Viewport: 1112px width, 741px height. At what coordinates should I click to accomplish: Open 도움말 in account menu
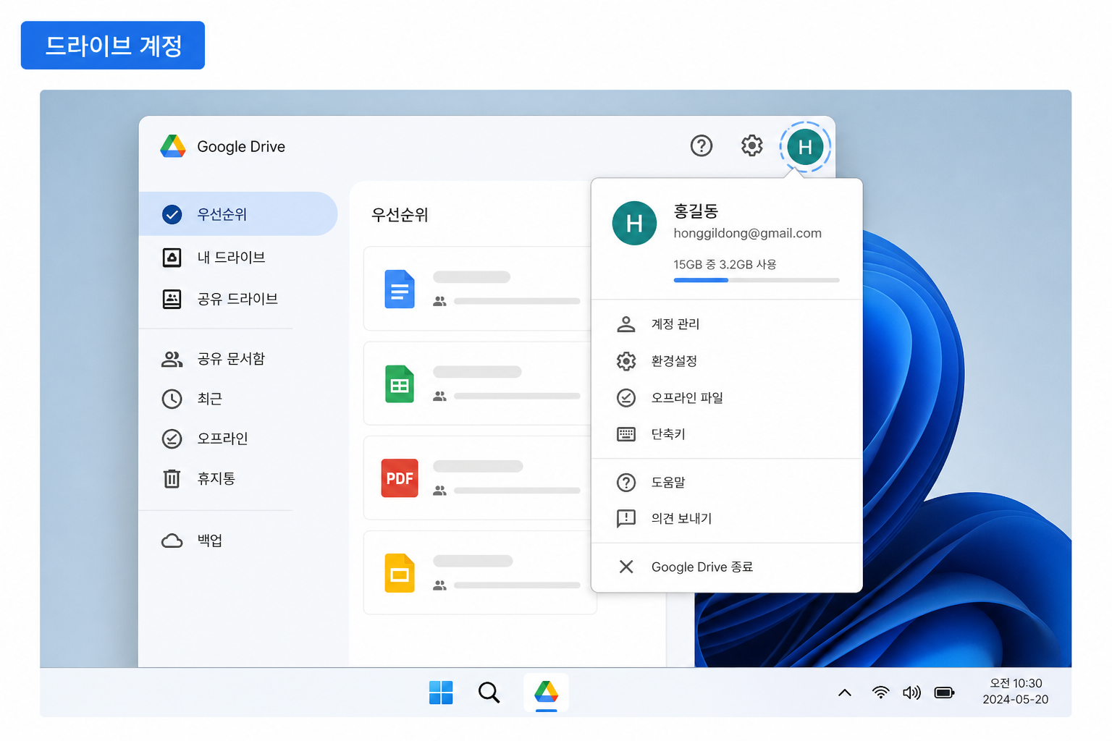[727, 483]
